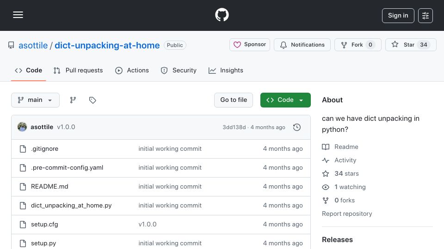Switch to Actions tab

click(x=132, y=70)
